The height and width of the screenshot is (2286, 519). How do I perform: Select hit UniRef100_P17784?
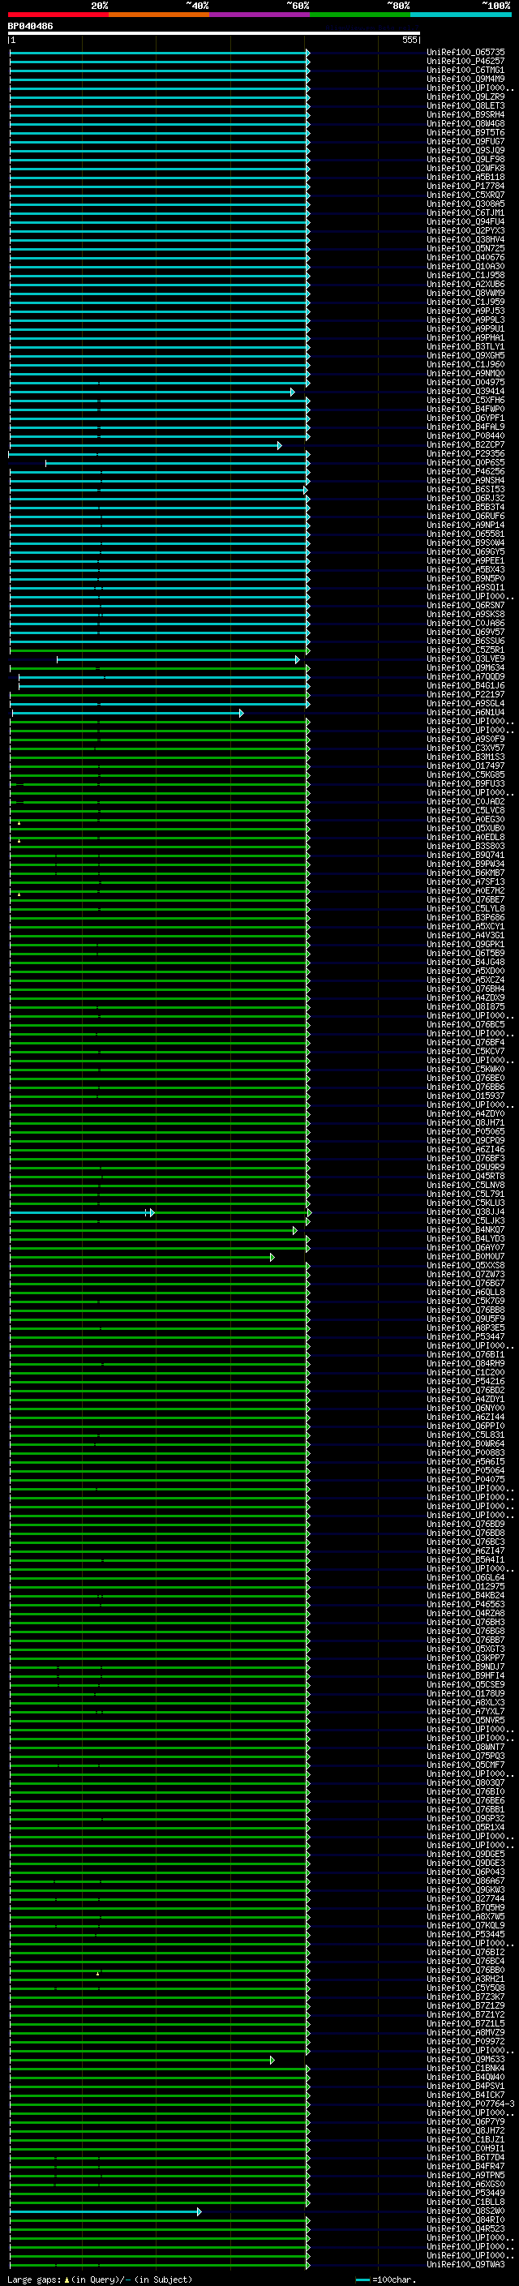coord(465,187)
